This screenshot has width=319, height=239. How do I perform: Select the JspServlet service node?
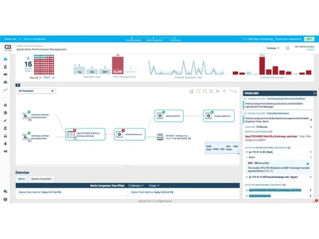169,116
